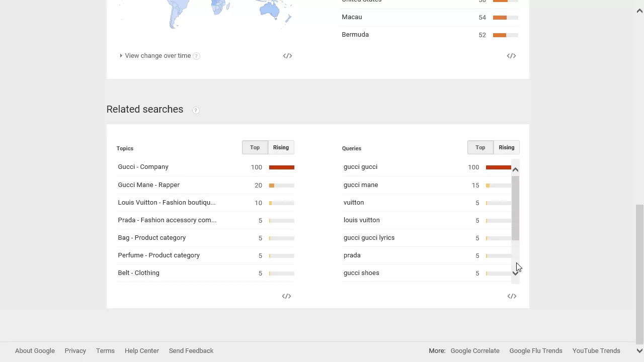
Task: Open Google Correlate link
Action: click(475, 351)
